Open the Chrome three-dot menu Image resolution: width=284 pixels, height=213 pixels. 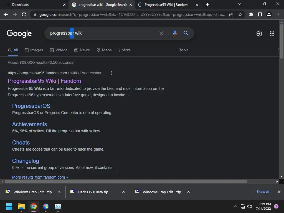(278, 14)
